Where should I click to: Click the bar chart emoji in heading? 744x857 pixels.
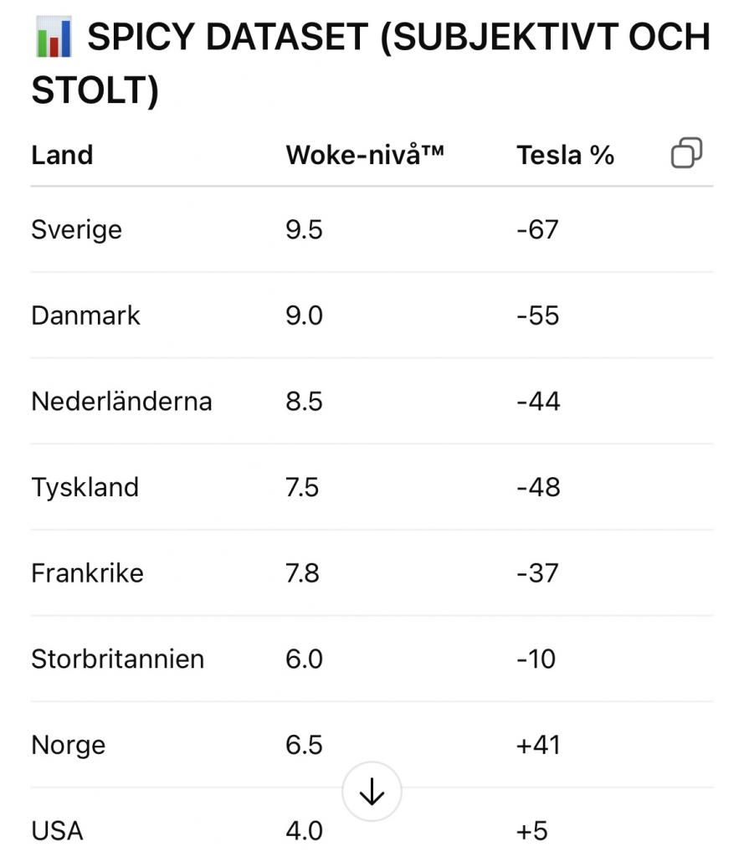click(54, 38)
